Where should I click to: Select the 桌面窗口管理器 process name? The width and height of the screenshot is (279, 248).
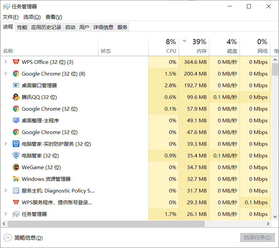[39, 86]
